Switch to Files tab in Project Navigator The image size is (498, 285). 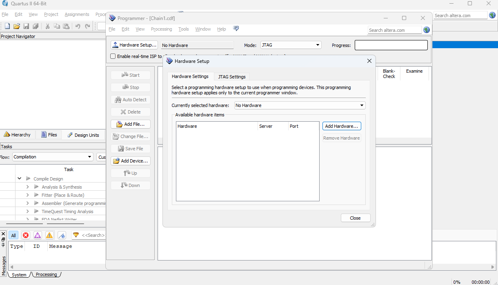pos(48,135)
